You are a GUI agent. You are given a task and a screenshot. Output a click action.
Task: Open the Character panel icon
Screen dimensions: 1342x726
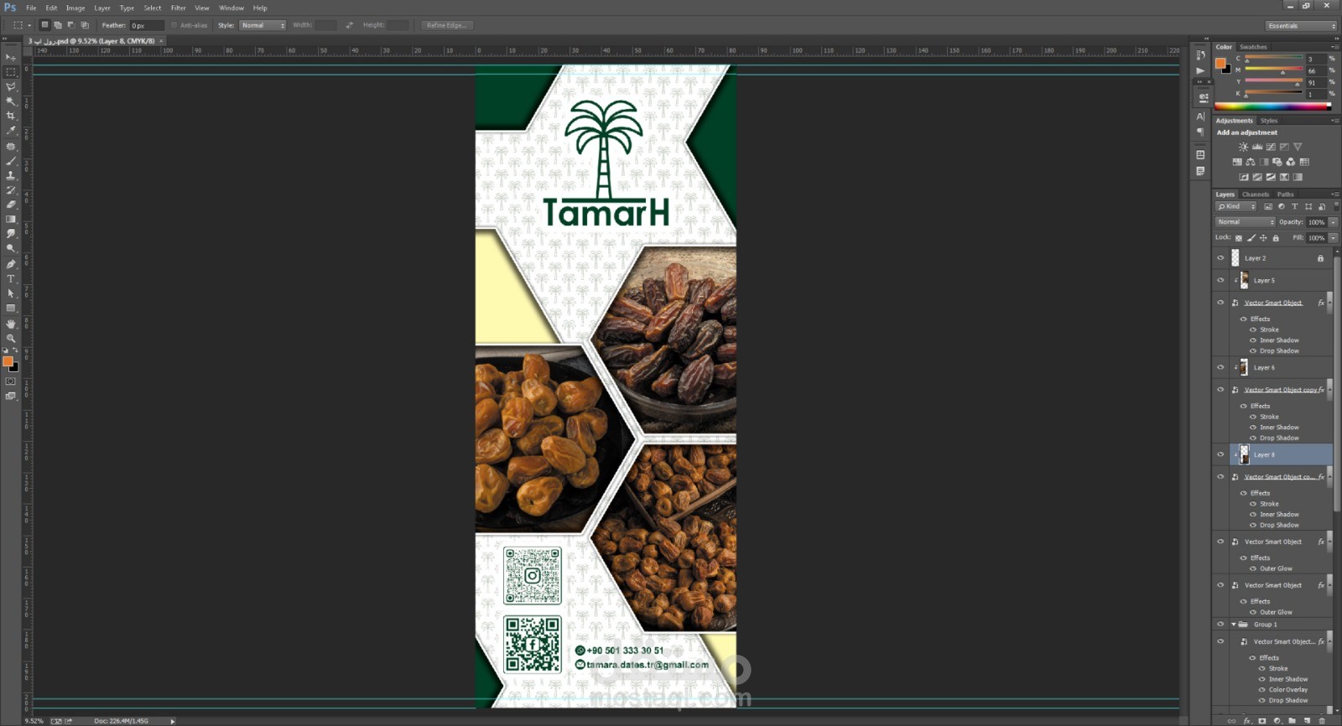pyautogui.click(x=1200, y=117)
